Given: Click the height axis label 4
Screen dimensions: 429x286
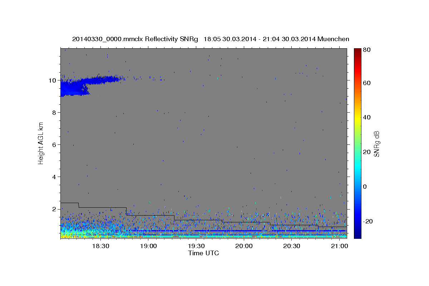Looking at the screenshot, I should [x=54, y=177].
